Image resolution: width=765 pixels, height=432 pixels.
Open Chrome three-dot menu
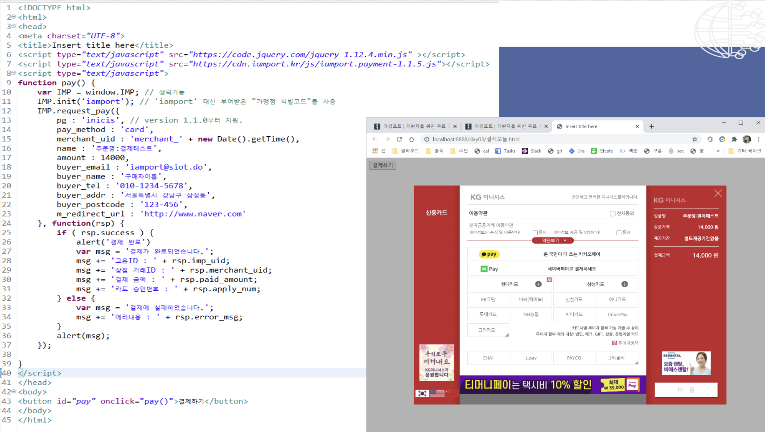[758, 139]
